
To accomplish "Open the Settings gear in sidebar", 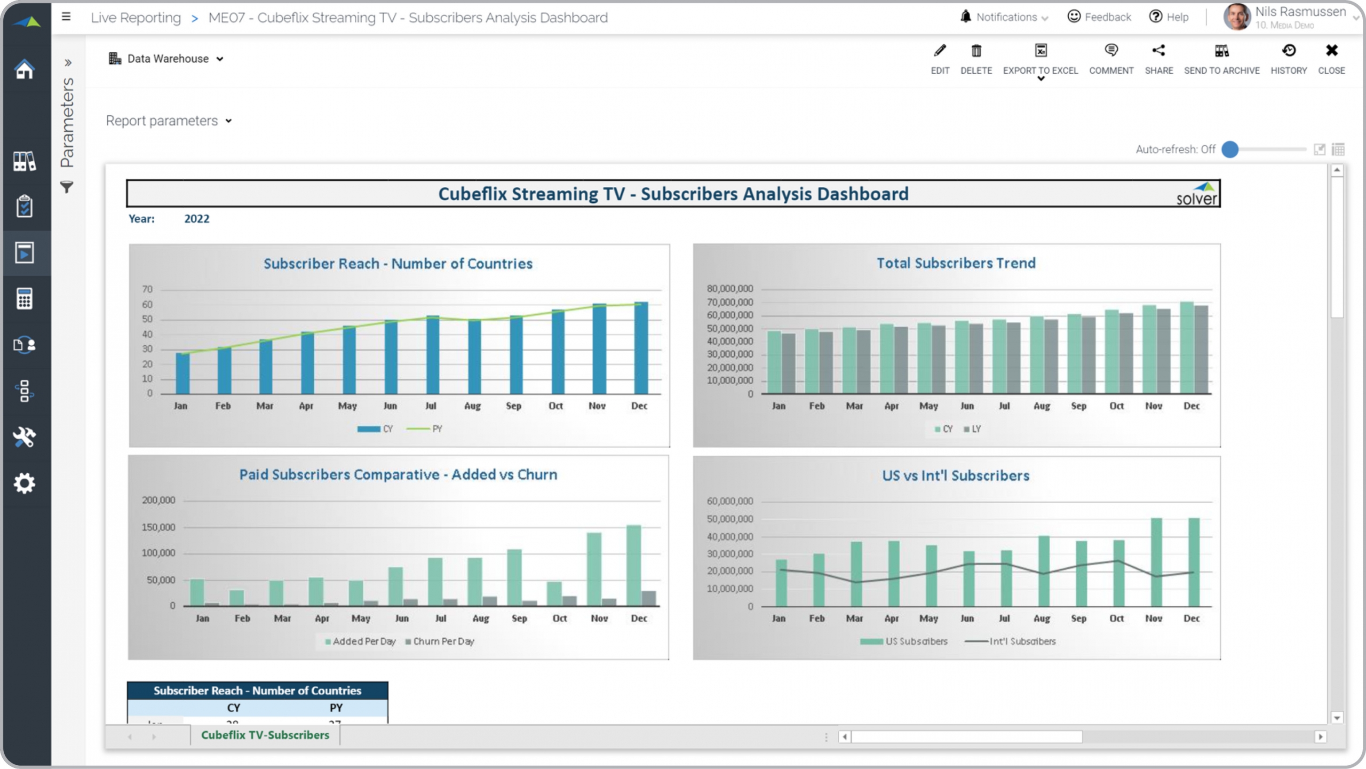I will [x=25, y=483].
